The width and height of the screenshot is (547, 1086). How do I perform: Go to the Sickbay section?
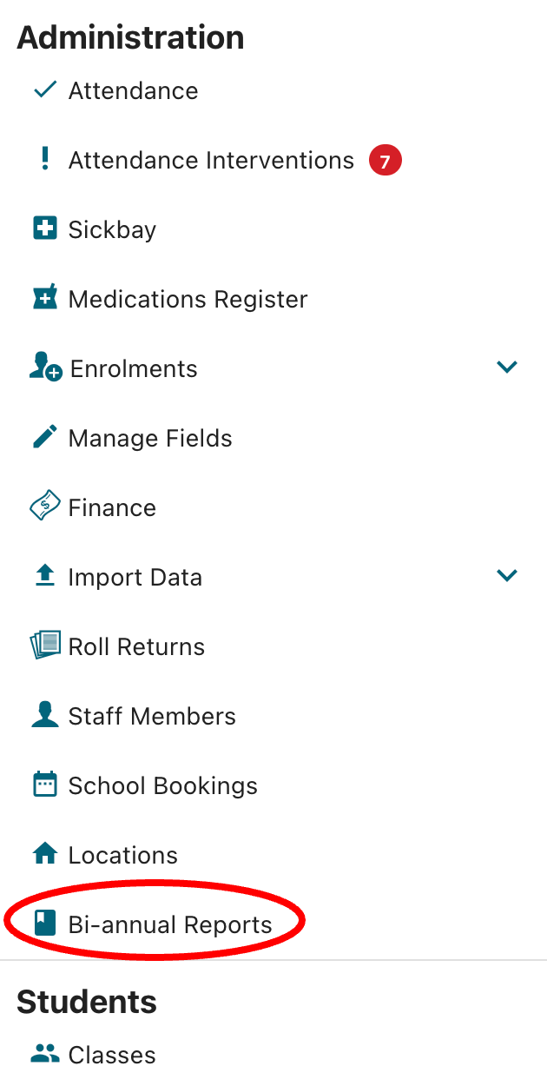112,229
